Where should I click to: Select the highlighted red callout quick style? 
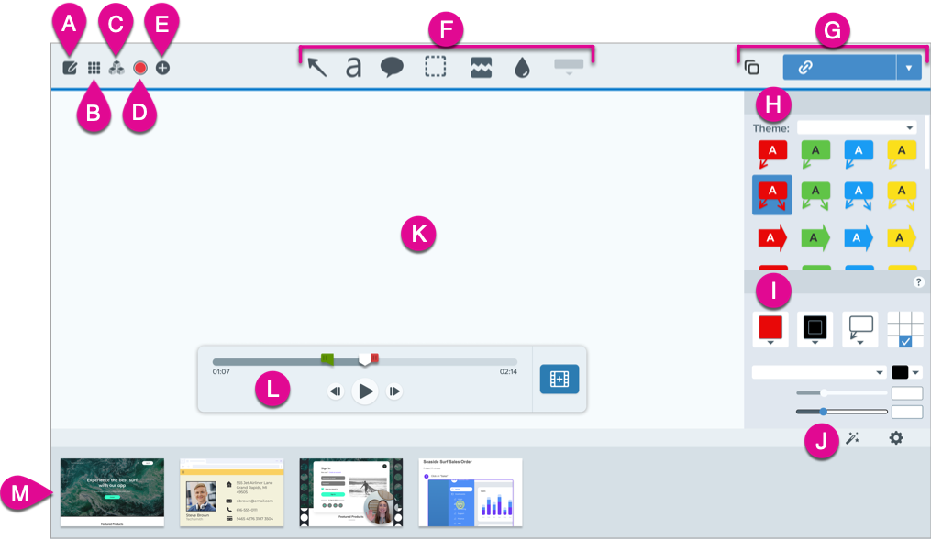[x=771, y=194]
